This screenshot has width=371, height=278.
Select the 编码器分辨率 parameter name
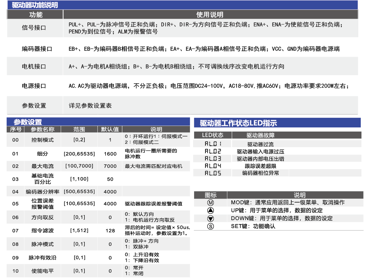pos(43,192)
